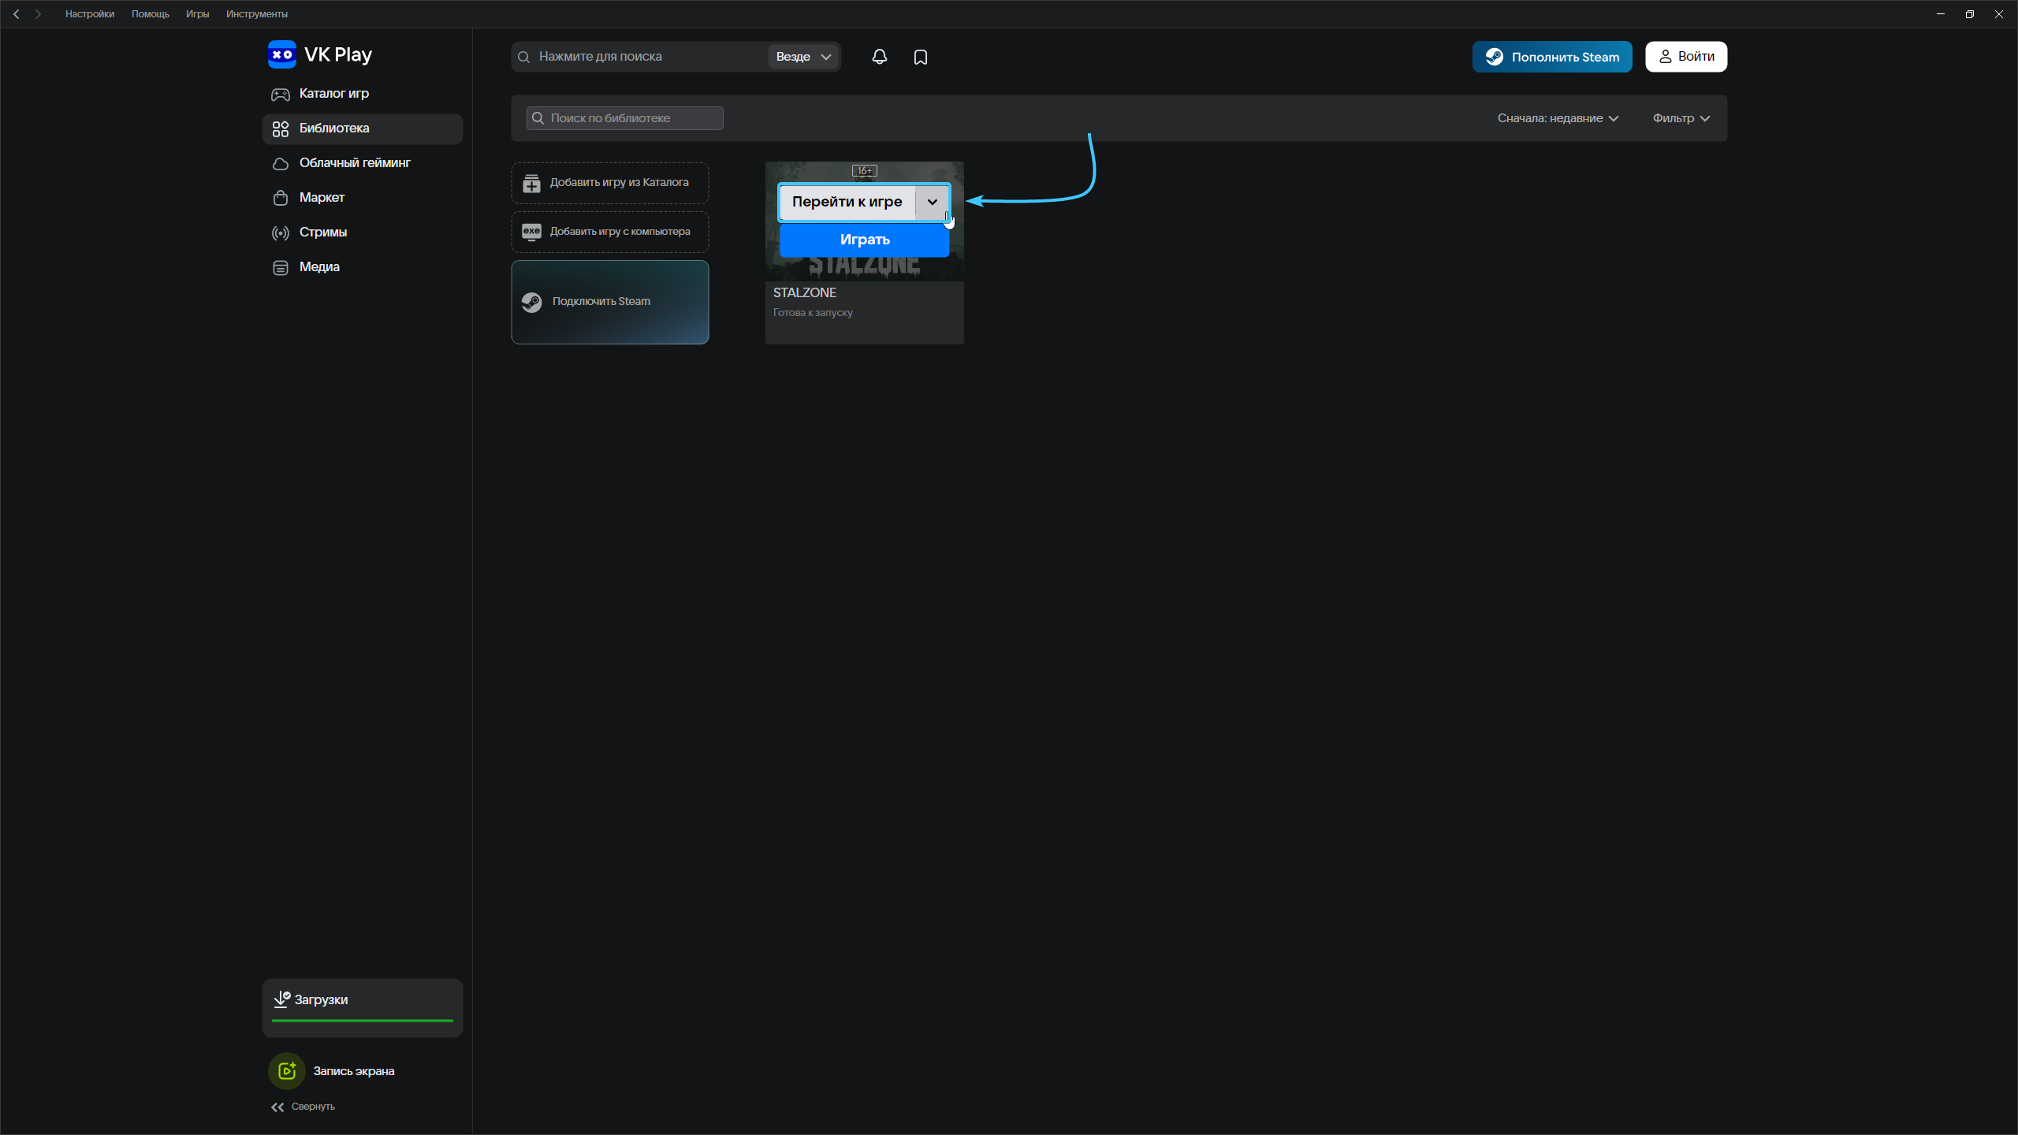Click the STALZONE game title
This screenshot has height=1135, width=2018.
(805, 292)
